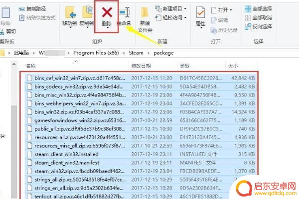Click 此电脑 in the address path
This screenshot has height=199, width=299.
click(21, 53)
